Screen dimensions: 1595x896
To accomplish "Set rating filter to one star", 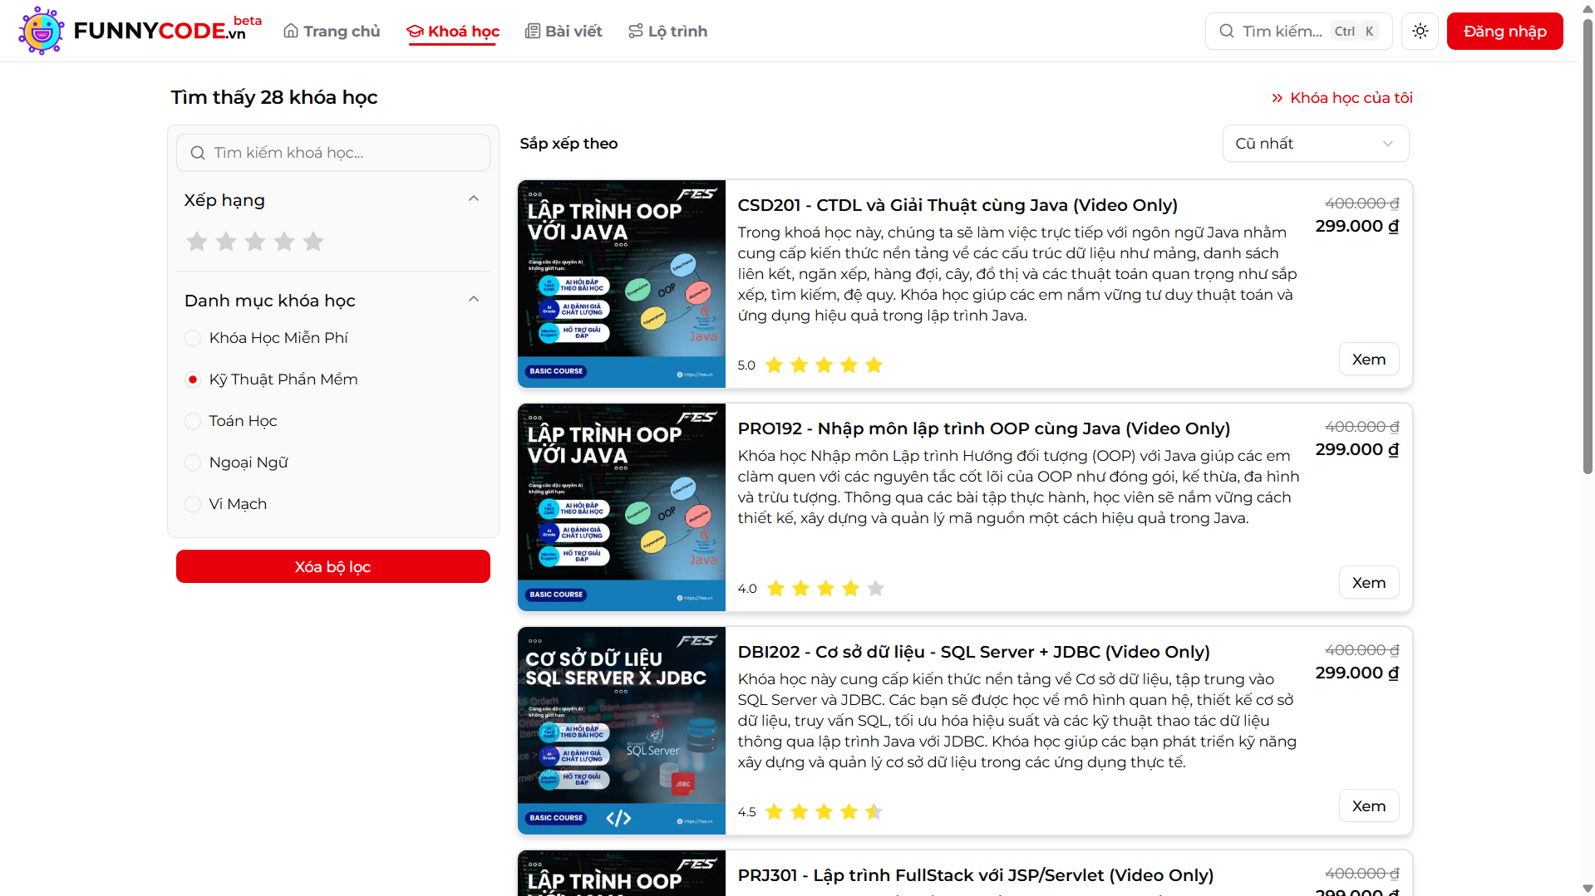I will 197,242.
